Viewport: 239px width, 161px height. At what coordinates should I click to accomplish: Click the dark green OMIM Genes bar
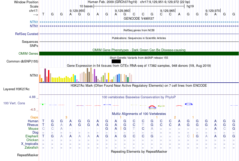(139, 54)
